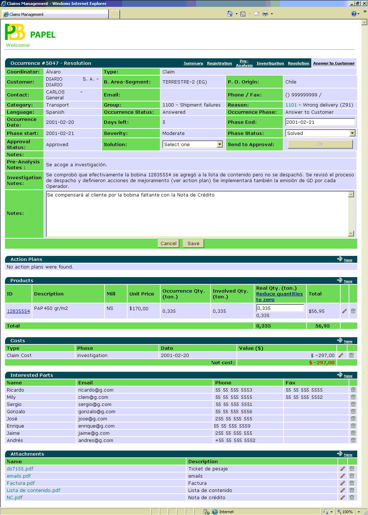The height and width of the screenshot is (515, 368).
Task: Print the page using the printer icon
Action: tap(265, 14)
